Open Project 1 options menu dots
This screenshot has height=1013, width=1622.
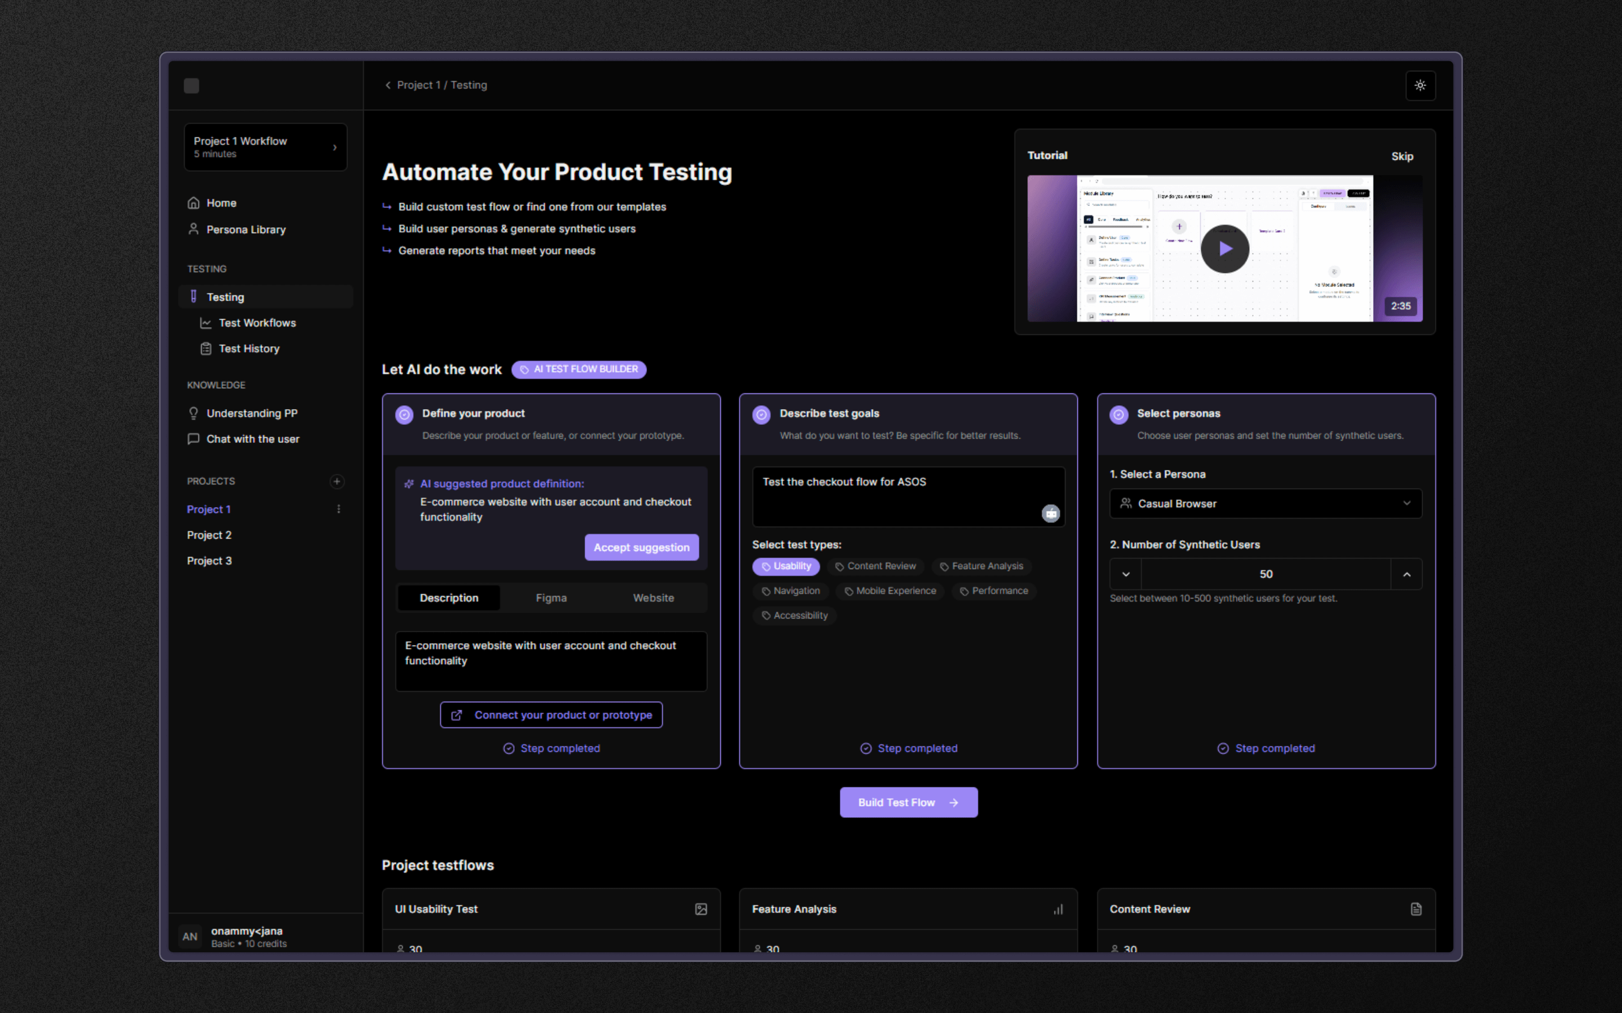point(338,509)
